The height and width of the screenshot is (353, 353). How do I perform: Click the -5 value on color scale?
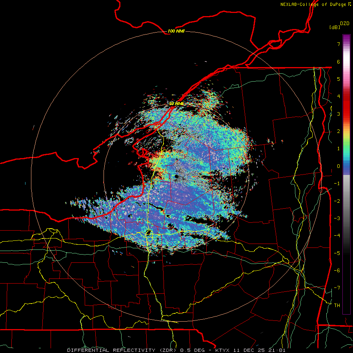click(x=337, y=253)
